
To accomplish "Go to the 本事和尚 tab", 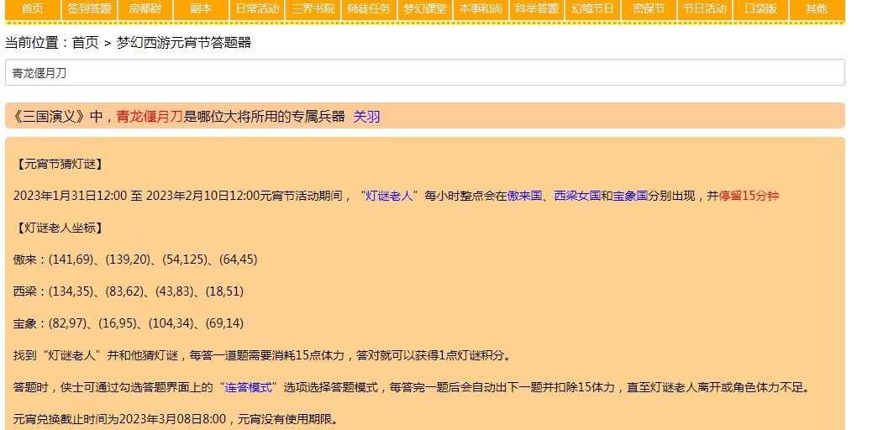I will [481, 9].
